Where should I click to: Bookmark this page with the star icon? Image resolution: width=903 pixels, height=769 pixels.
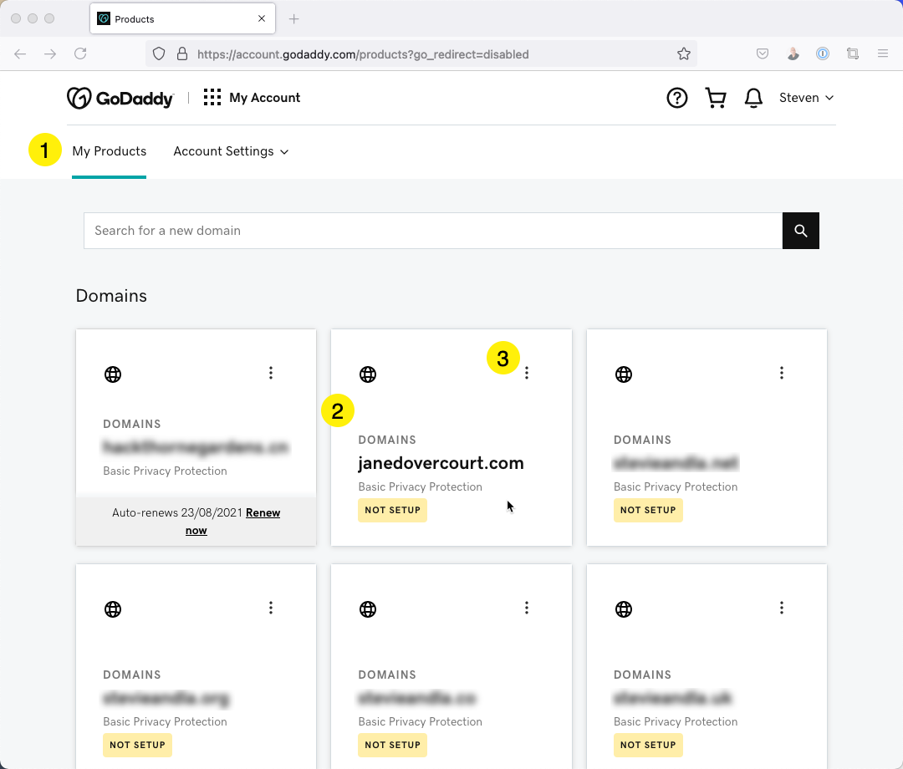683,54
